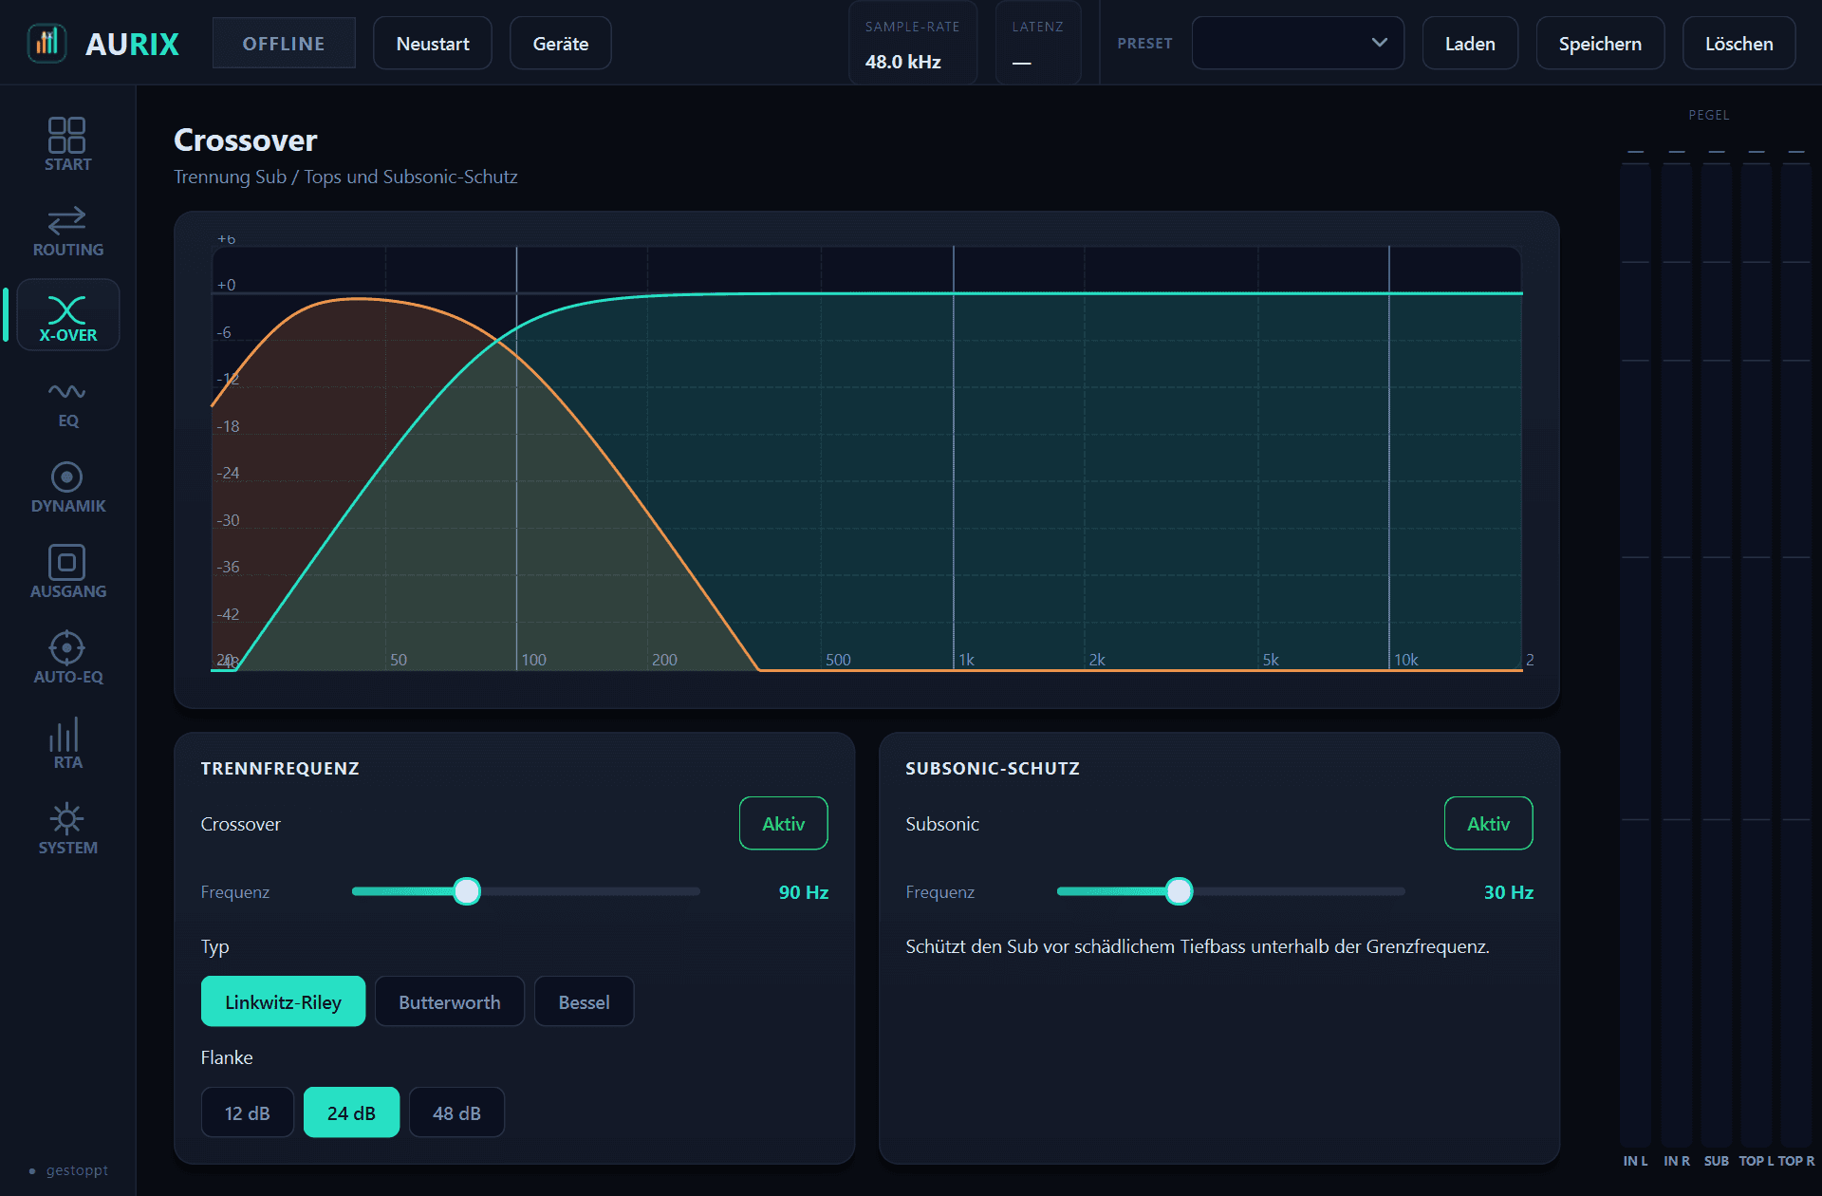
Task: Open the RTA bars icon
Action: pyautogui.click(x=65, y=735)
